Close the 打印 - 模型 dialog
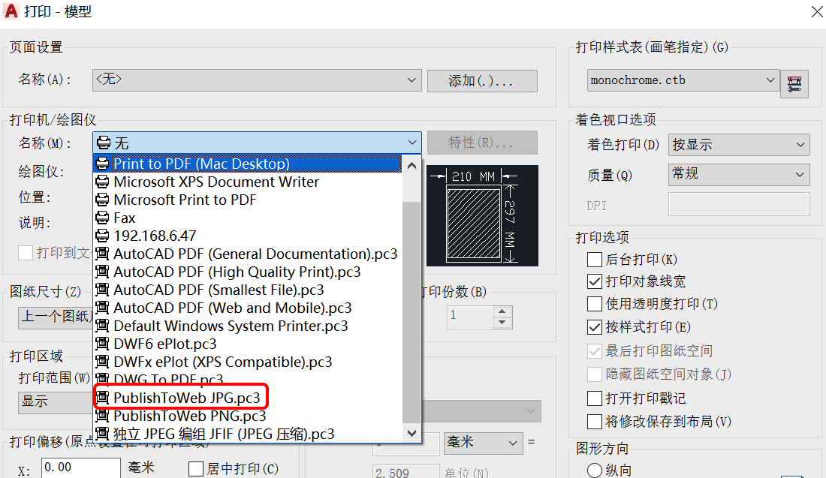Viewport: 826px width, 478px height. [x=817, y=11]
